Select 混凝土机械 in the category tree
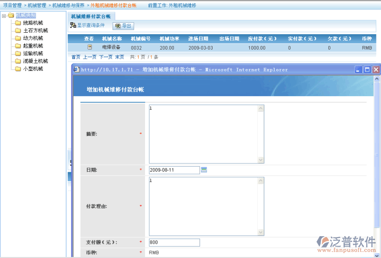Screen dimensions: 381x258 click(x=35, y=61)
